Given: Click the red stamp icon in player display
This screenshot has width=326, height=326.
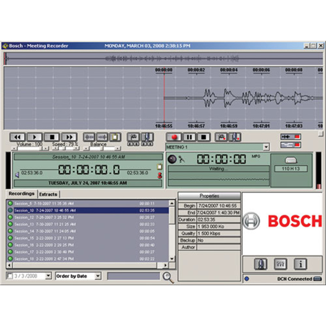Looking at the screenshot, I should [x=160, y=175].
